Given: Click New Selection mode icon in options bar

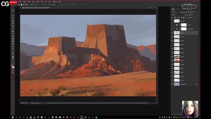Looking at the screenshot, I should pyautogui.click(x=19, y=5).
